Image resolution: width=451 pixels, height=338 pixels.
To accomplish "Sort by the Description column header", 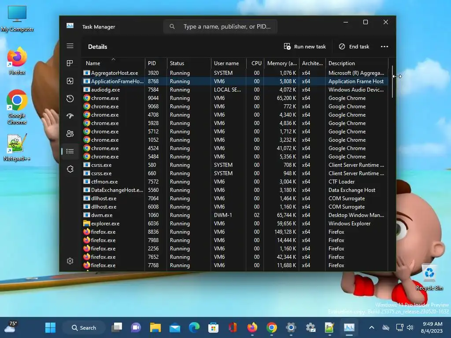I will coord(357,63).
